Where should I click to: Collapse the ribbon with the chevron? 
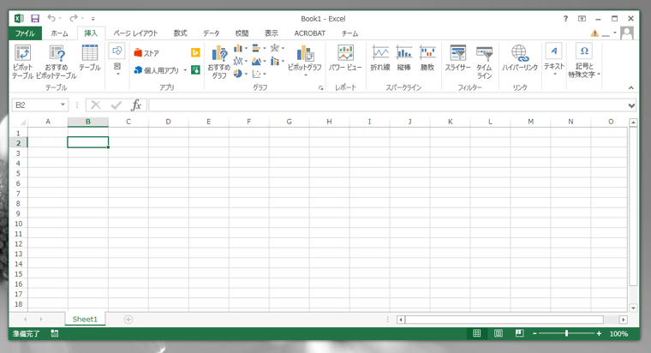point(631,87)
